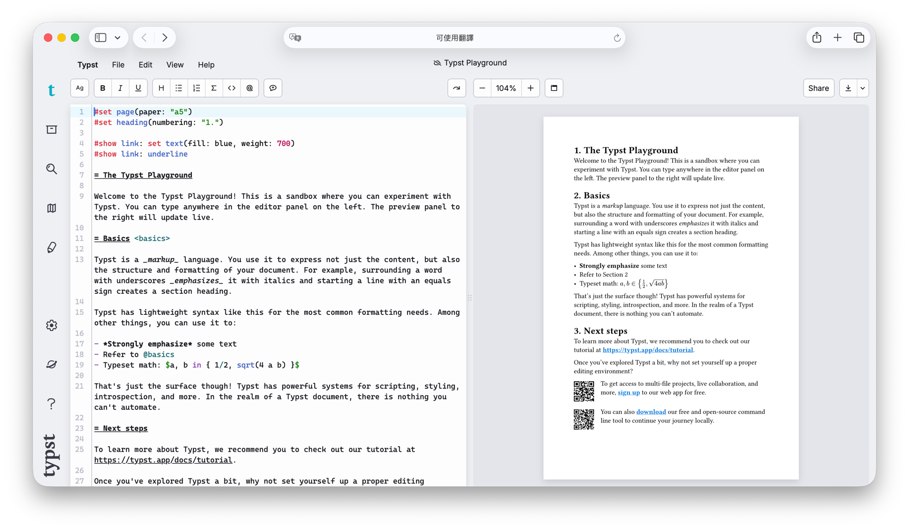This screenshot has width=909, height=530.
Task: Open the Help menu
Action: [x=206, y=65]
